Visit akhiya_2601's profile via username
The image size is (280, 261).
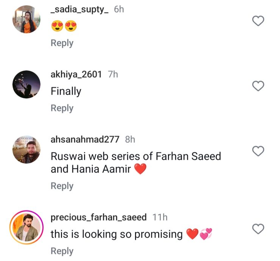(76, 74)
